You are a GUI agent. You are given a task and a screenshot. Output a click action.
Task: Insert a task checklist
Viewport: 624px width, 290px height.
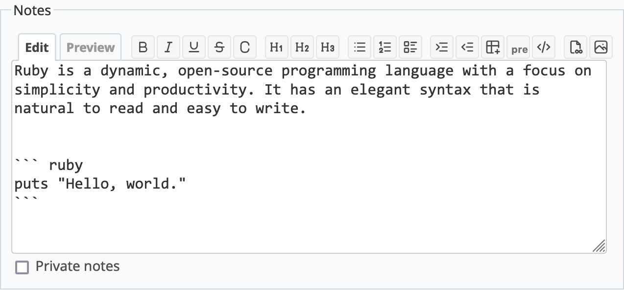tap(410, 47)
